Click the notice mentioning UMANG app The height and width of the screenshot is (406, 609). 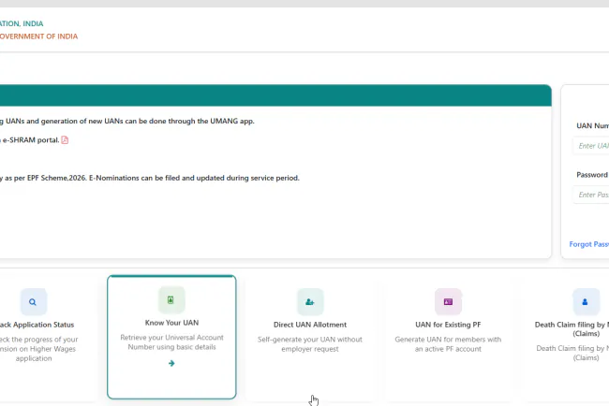click(127, 121)
